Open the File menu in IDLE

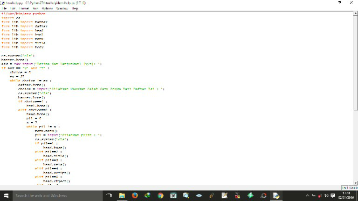[x=4, y=8]
